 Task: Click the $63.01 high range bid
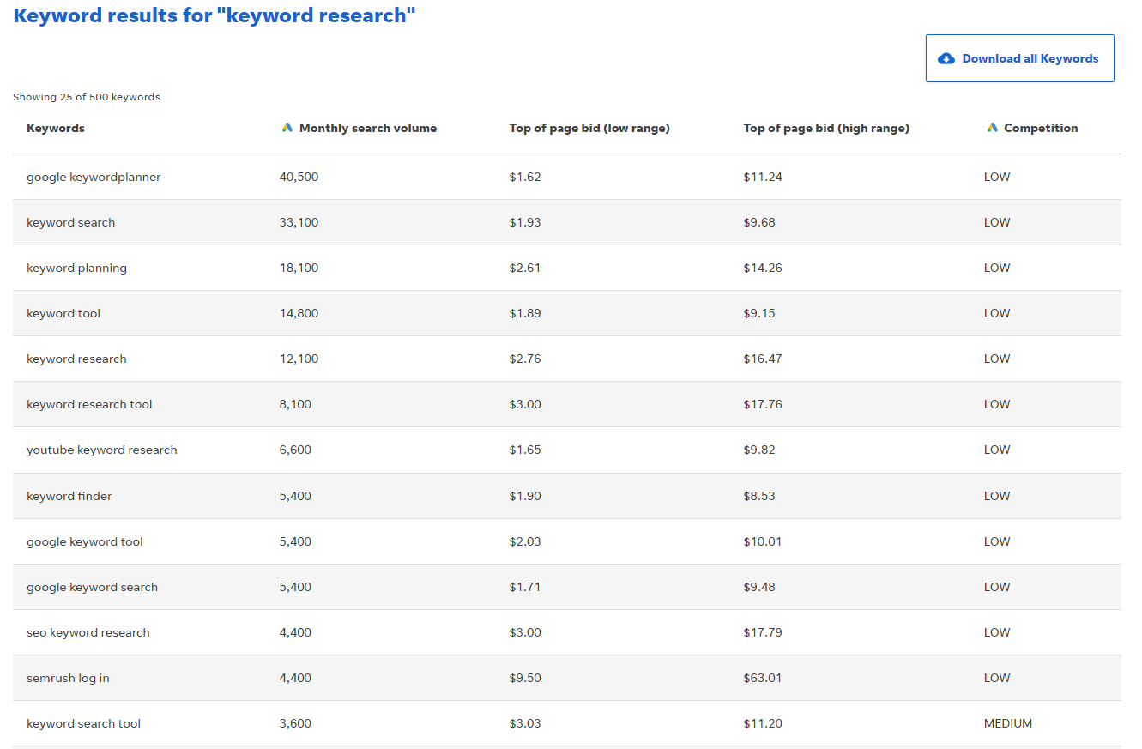point(763,678)
